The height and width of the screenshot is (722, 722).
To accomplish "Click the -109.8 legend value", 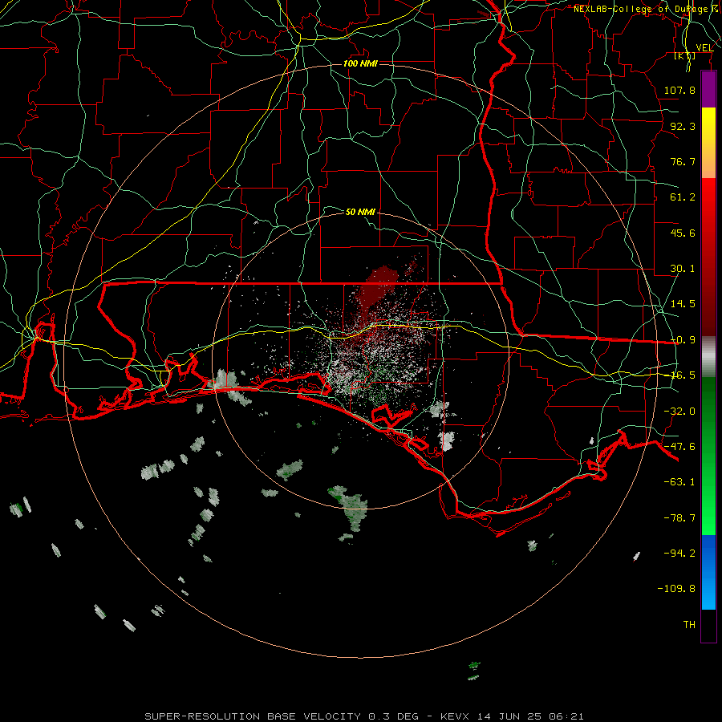I will (x=676, y=589).
